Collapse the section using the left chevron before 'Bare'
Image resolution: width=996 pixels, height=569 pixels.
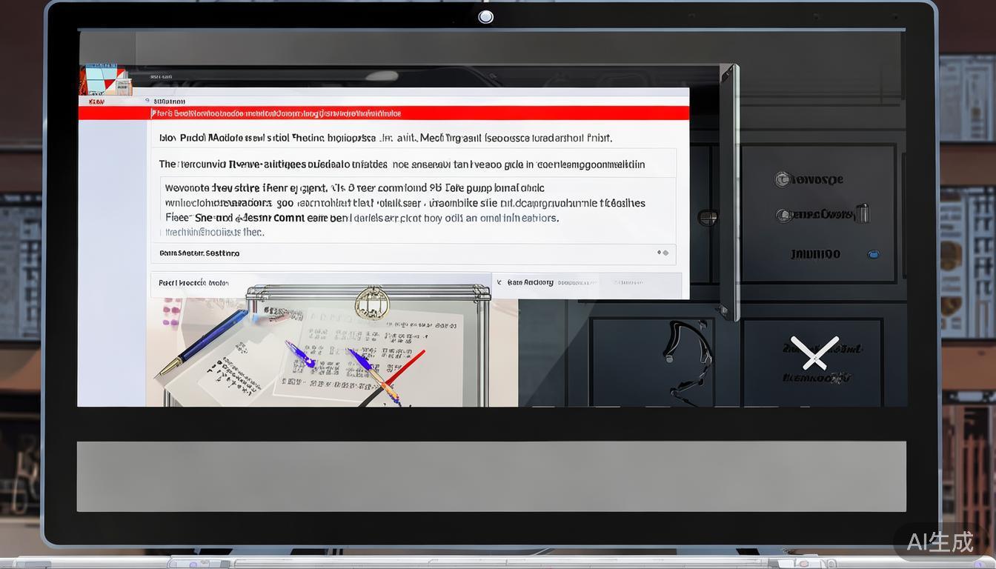pos(499,282)
